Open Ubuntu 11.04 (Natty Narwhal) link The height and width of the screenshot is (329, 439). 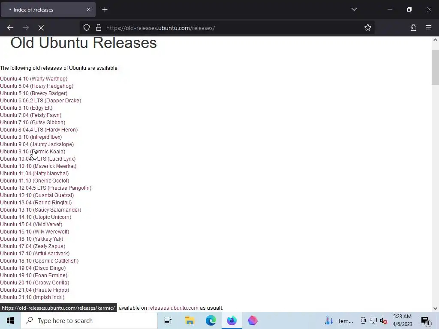pos(34,173)
